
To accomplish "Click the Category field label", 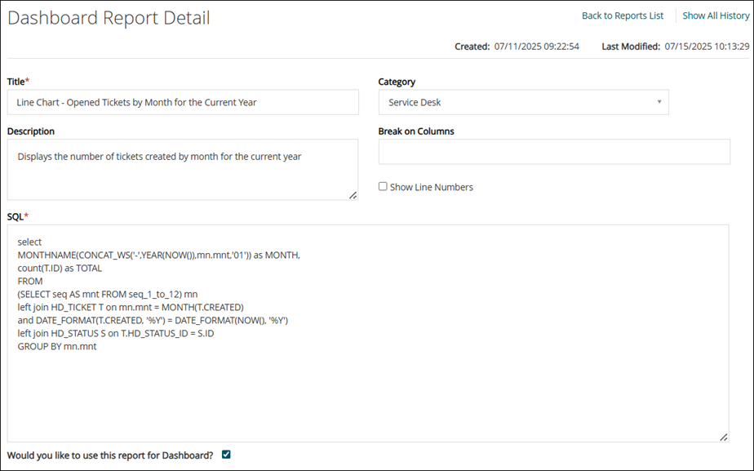I will pyautogui.click(x=397, y=82).
